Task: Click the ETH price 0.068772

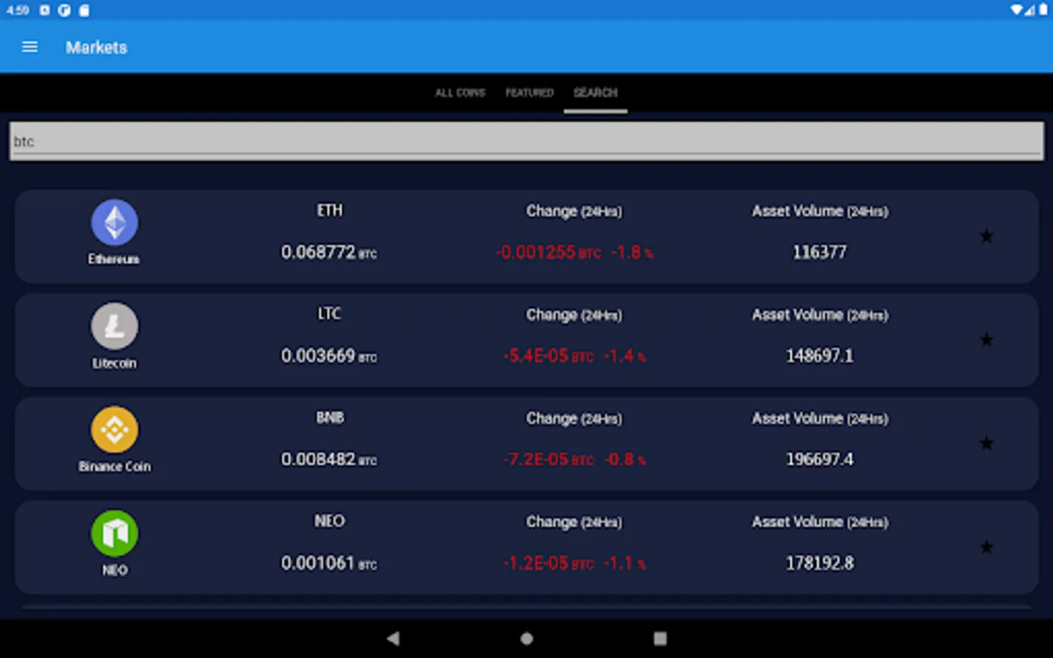Action: click(x=318, y=252)
